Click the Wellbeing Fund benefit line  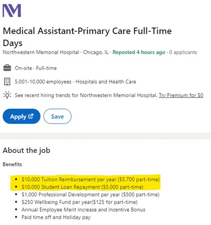[x=79, y=202]
